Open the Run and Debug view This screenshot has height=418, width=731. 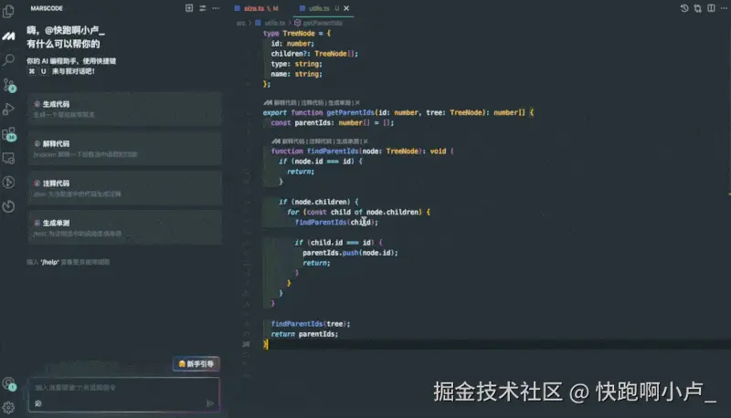click(x=8, y=110)
